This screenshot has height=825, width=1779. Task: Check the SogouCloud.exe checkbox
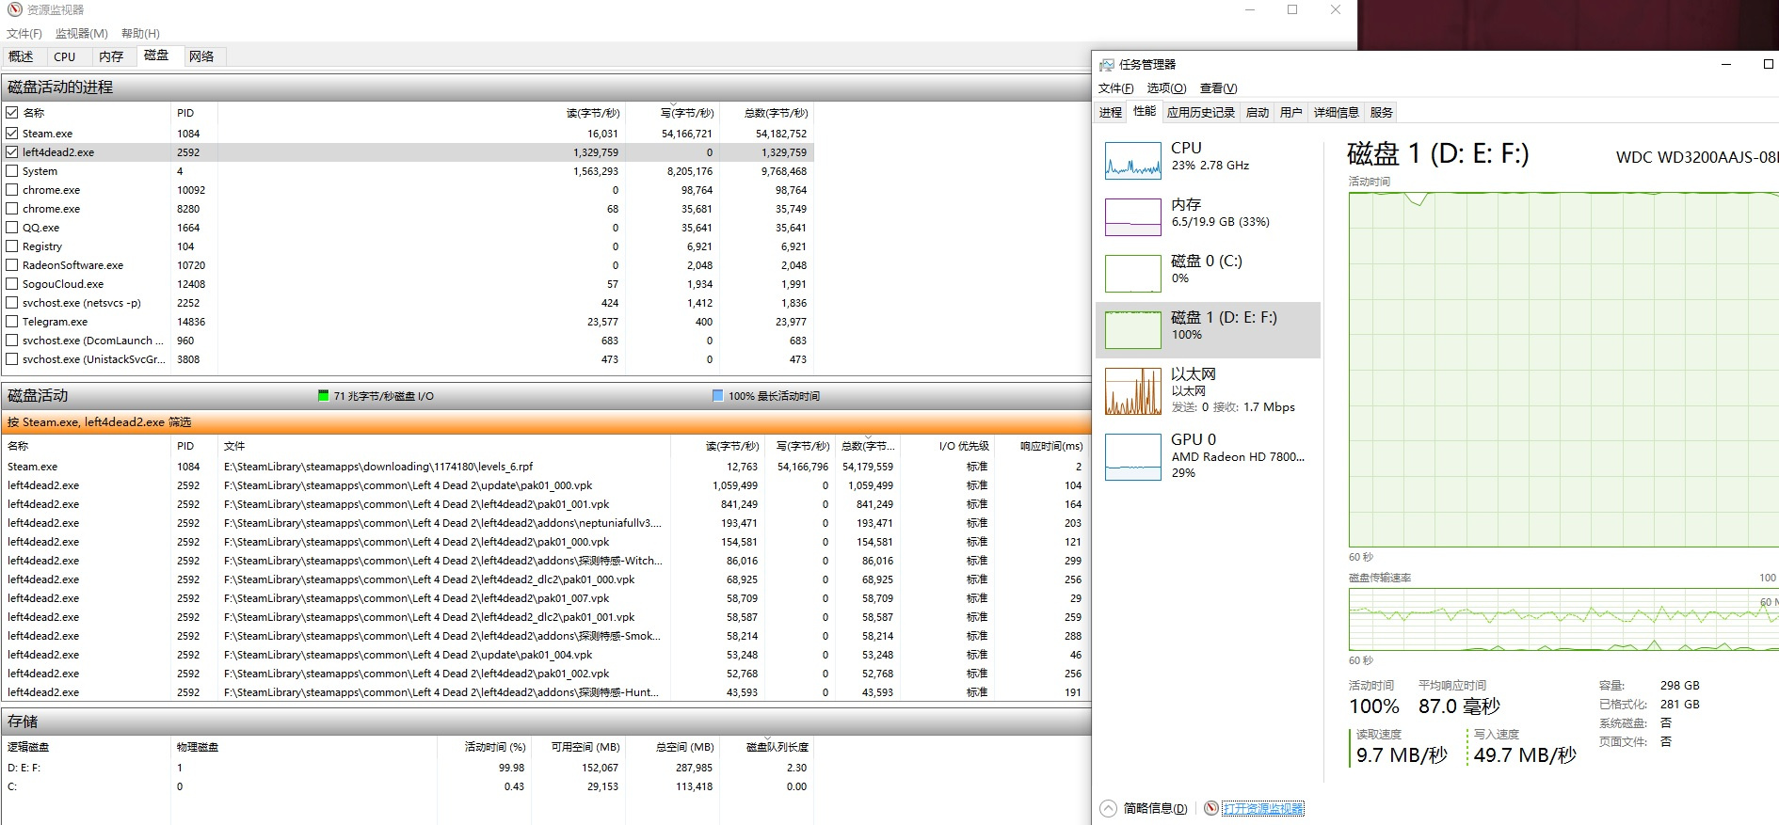pyautogui.click(x=12, y=284)
